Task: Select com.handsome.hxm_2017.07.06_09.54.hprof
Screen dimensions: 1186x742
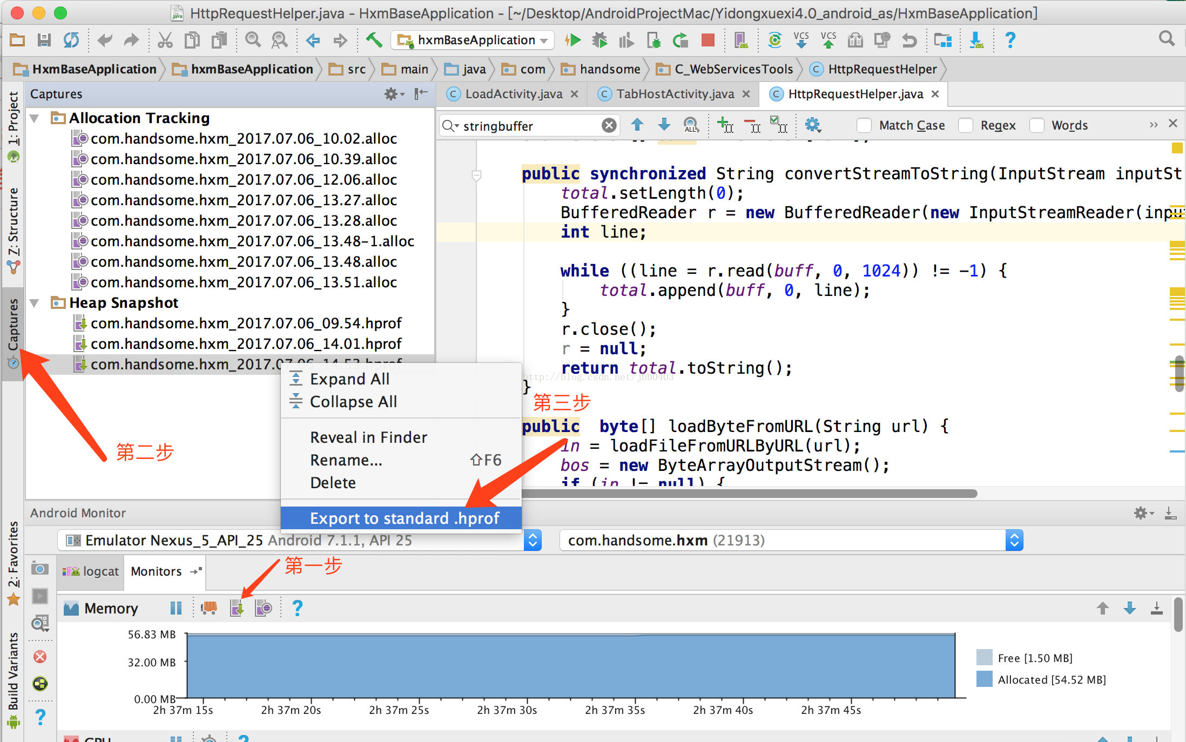Action: (x=246, y=323)
